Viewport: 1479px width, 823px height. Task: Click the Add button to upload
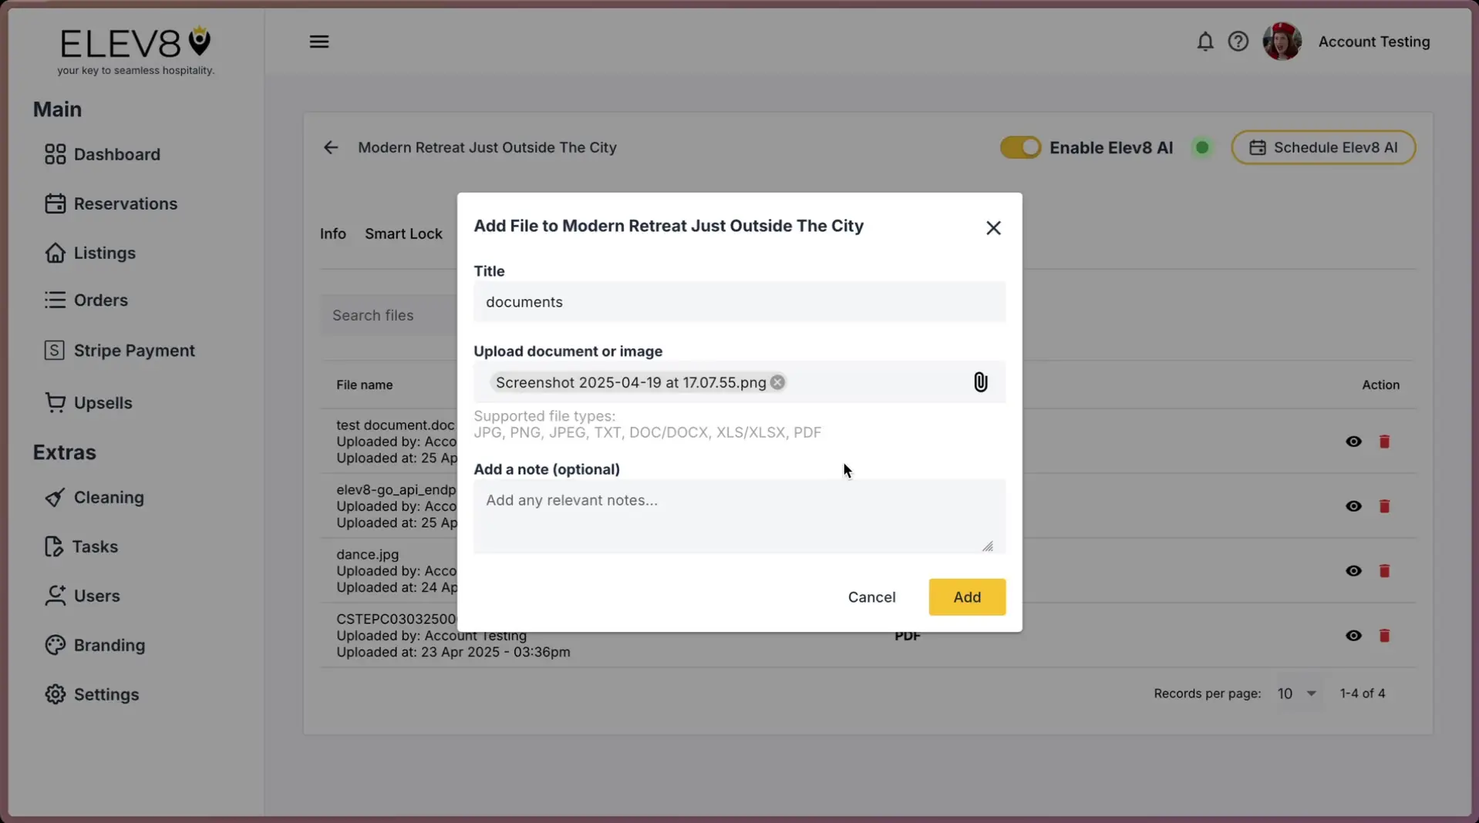966,596
